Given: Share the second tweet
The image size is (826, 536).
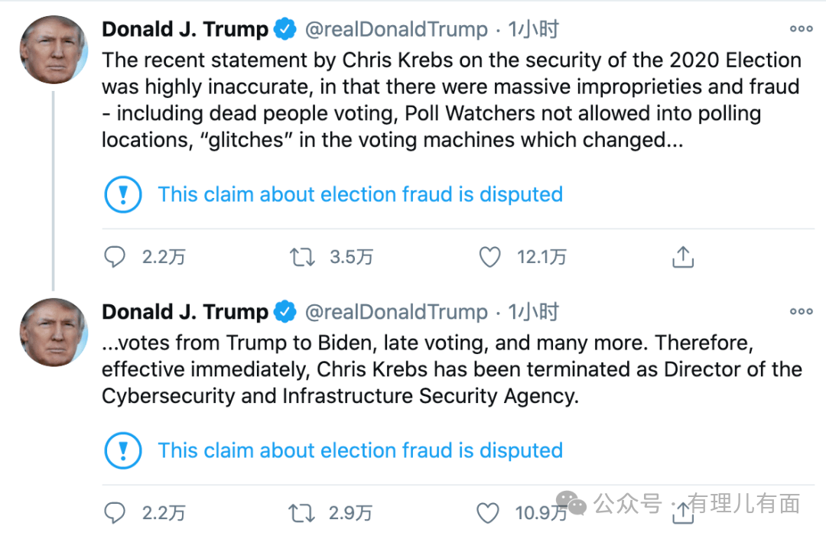Looking at the screenshot, I should (681, 515).
